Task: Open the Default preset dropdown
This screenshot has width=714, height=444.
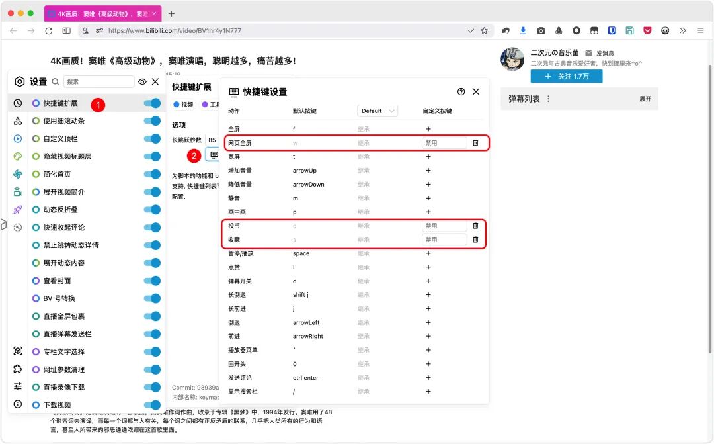Action: point(377,111)
